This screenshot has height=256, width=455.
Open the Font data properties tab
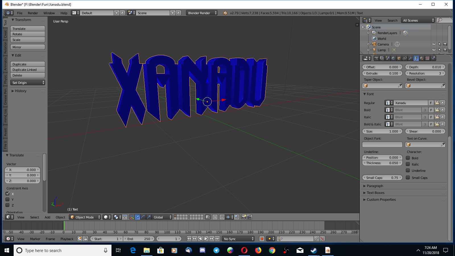click(x=416, y=58)
